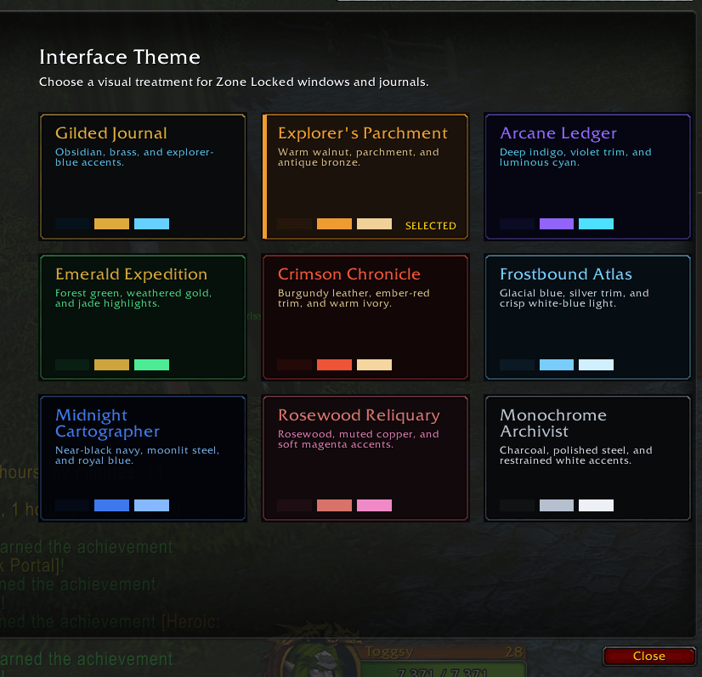Viewport: 702px width, 677px height.
Task: Click Midnight Cartographer's near-black navy swatch
Action: 72,505
